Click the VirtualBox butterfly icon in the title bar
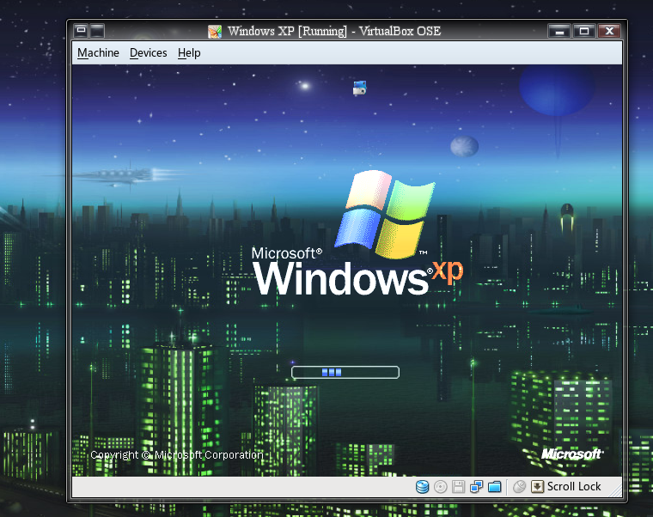The image size is (653, 517). pos(215,31)
